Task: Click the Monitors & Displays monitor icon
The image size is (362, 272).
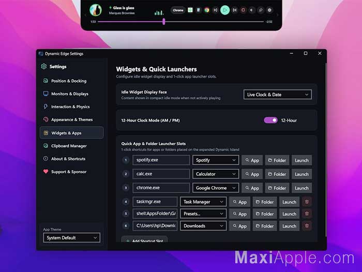Action: [x=46, y=94]
